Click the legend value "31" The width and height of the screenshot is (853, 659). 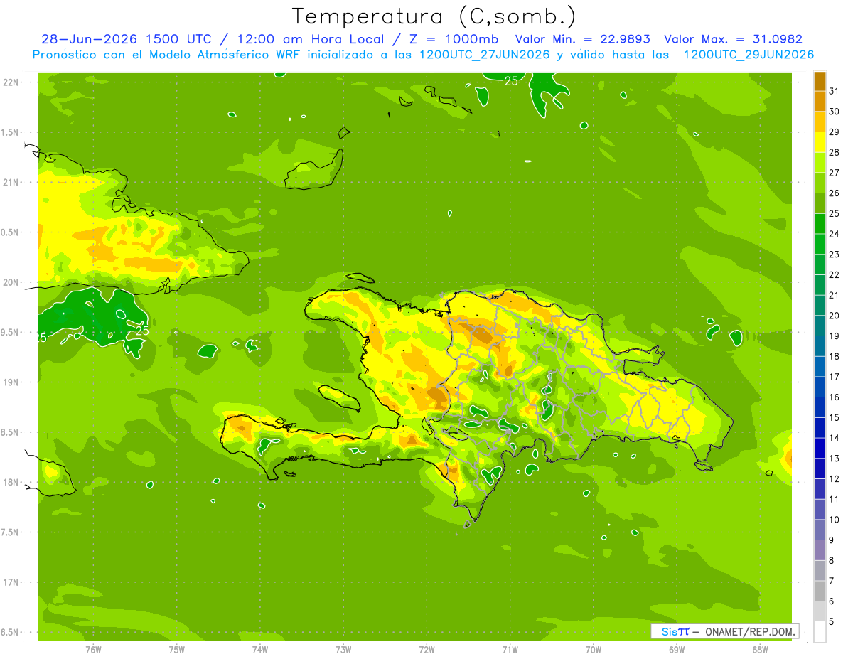click(835, 91)
